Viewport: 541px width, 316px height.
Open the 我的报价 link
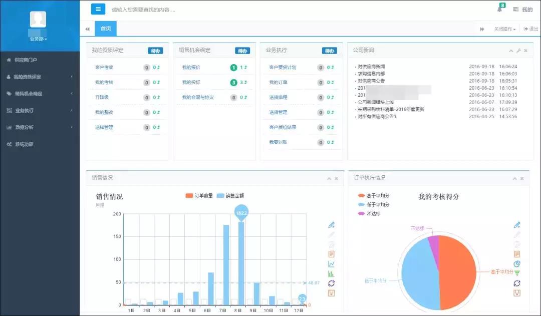click(x=191, y=67)
